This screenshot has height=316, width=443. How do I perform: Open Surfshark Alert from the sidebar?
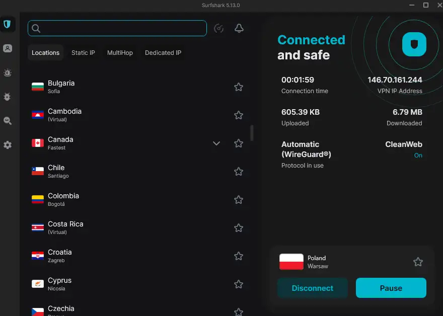pos(8,72)
